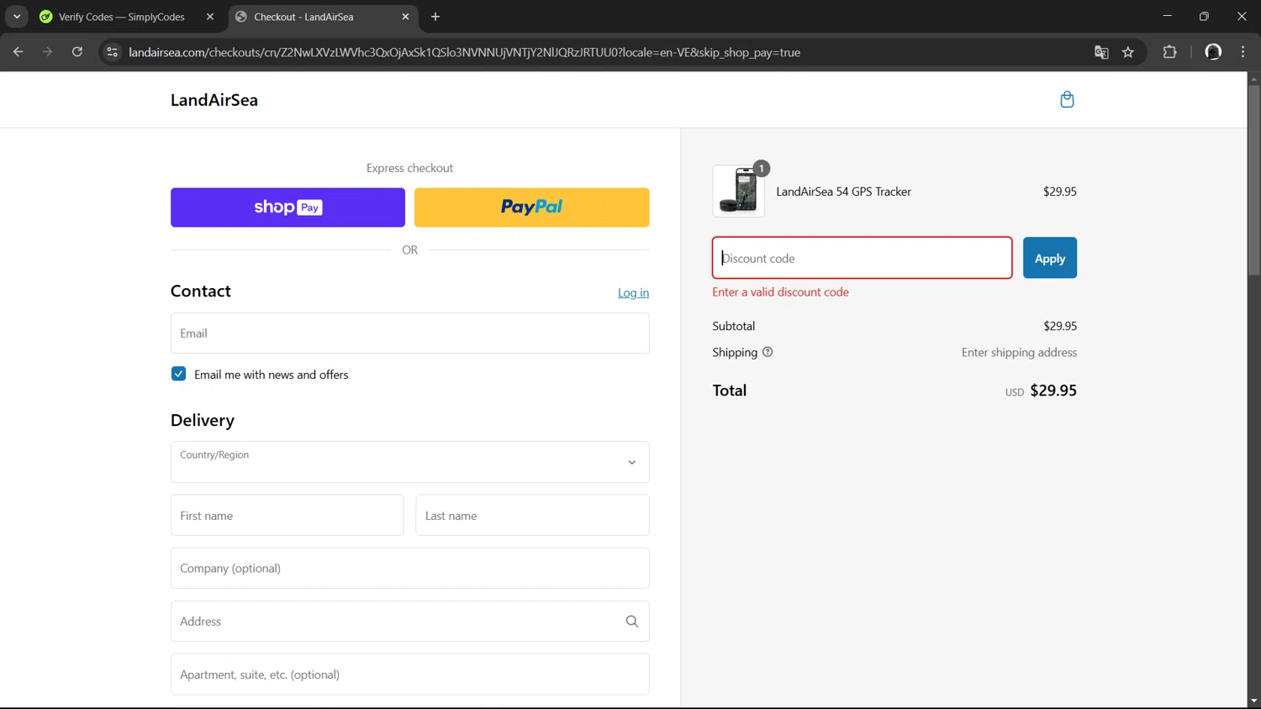This screenshot has height=709, width=1261.
Task: Apply the discount code
Action: pos(1050,258)
